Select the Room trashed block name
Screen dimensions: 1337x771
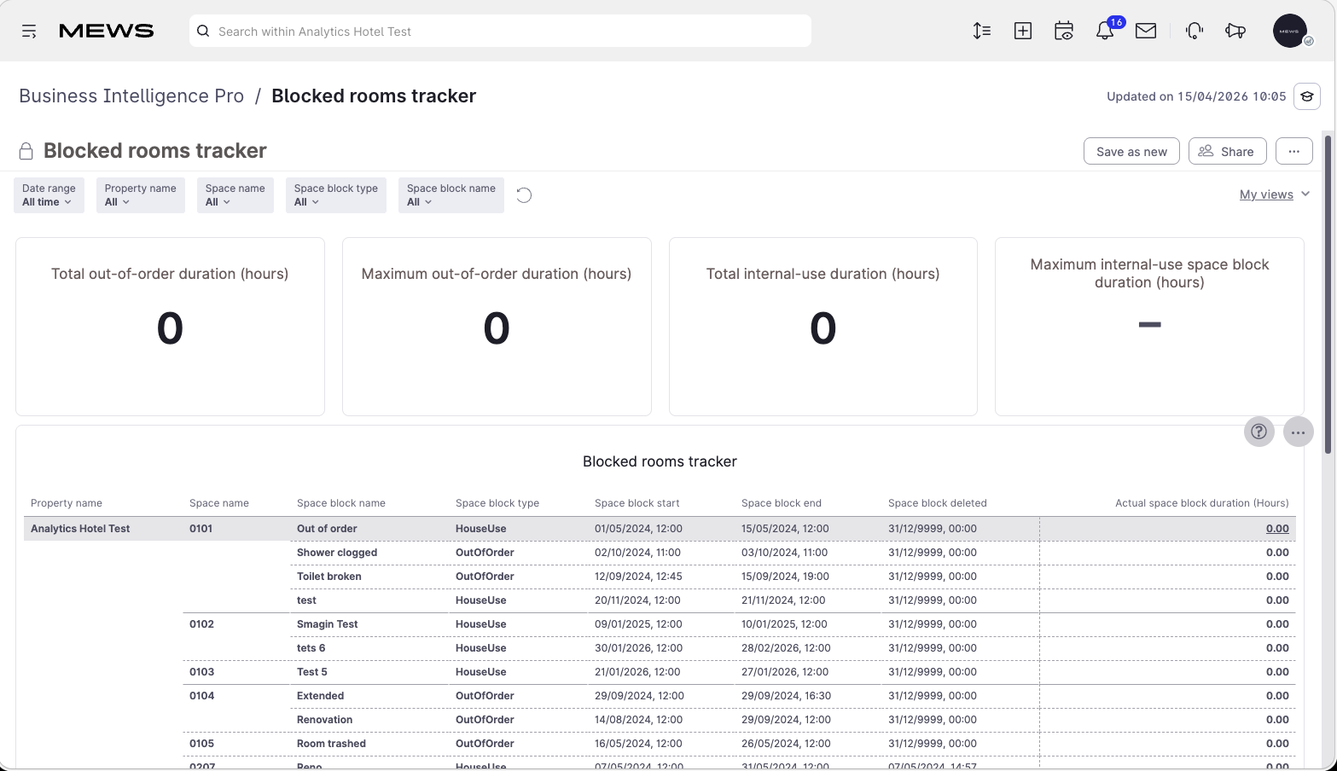pyautogui.click(x=332, y=744)
